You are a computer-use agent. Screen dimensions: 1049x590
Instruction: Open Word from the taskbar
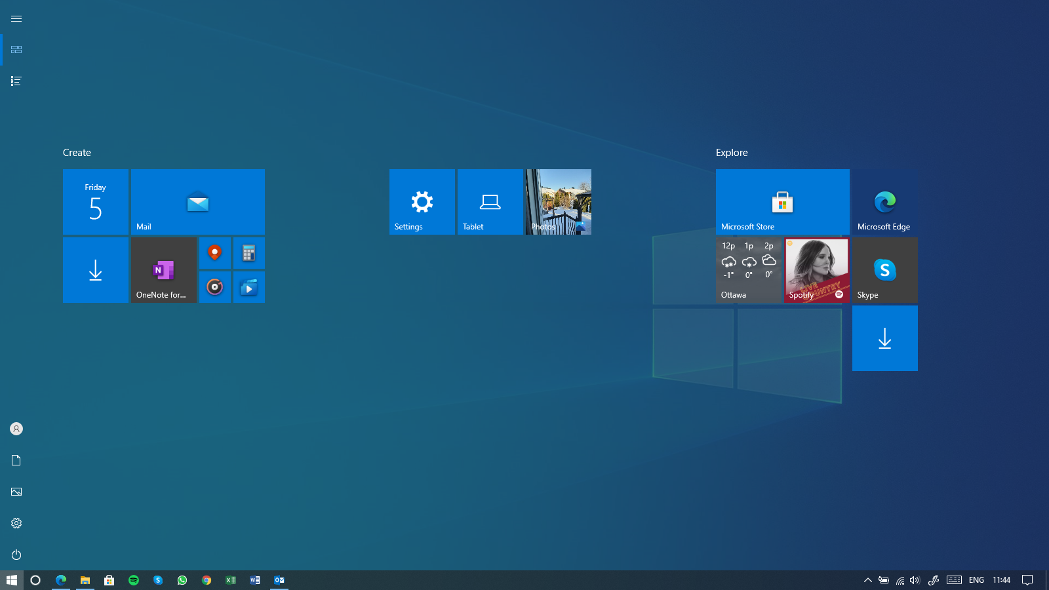(x=255, y=580)
